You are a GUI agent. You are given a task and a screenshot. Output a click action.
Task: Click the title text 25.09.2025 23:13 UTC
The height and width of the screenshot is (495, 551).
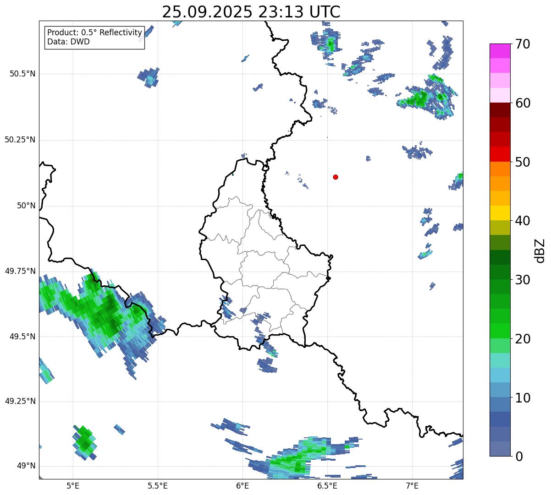point(251,12)
